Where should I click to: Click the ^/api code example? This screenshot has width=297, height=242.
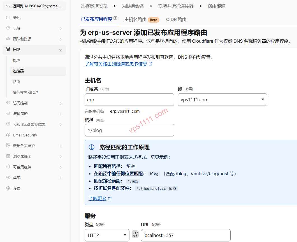point(133,181)
